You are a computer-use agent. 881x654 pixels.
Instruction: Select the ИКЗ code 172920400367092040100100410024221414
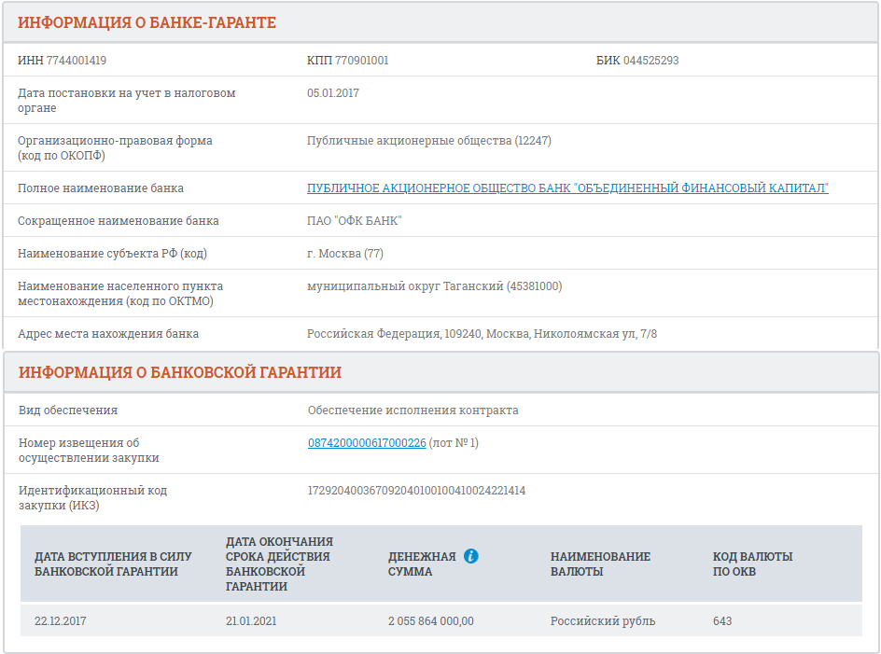tap(416, 491)
